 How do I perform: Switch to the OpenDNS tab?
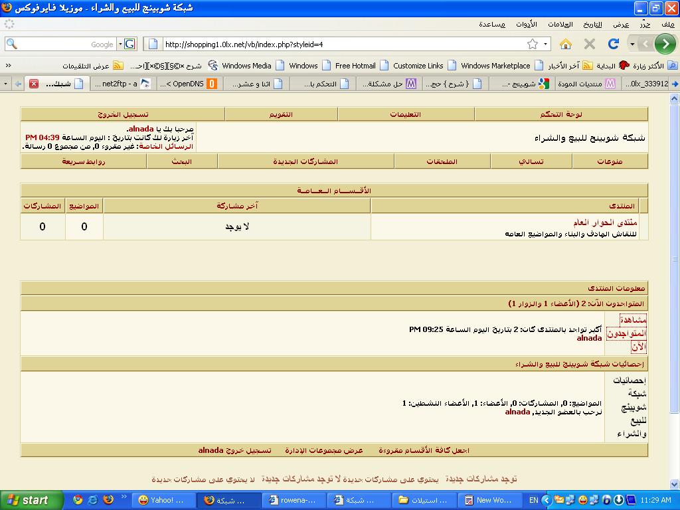coord(188,84)
